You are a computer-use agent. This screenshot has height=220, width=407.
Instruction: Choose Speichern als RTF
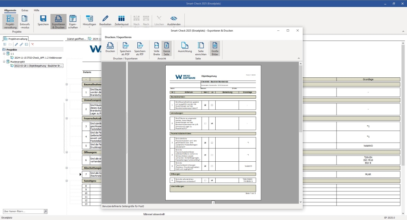point(140,48)
